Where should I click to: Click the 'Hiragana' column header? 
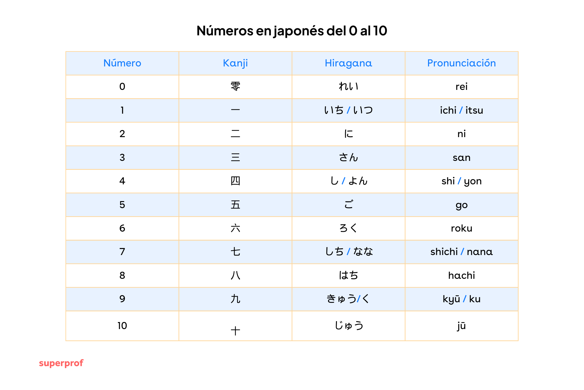coord(348,63)
